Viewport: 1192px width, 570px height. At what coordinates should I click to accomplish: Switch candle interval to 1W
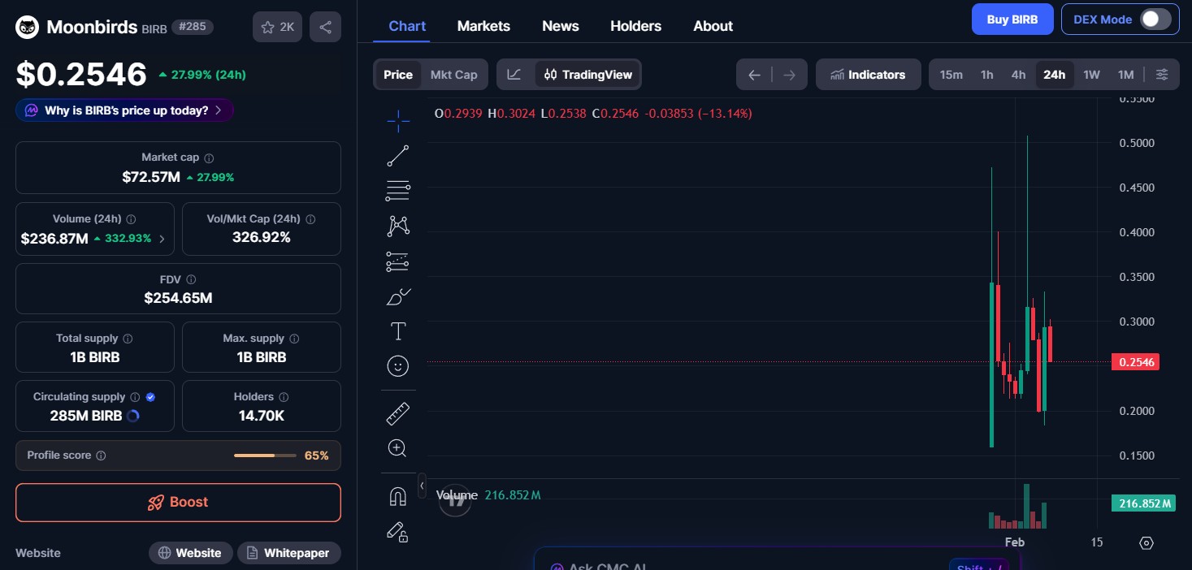pyautogui.click(x=1091, y=74)
